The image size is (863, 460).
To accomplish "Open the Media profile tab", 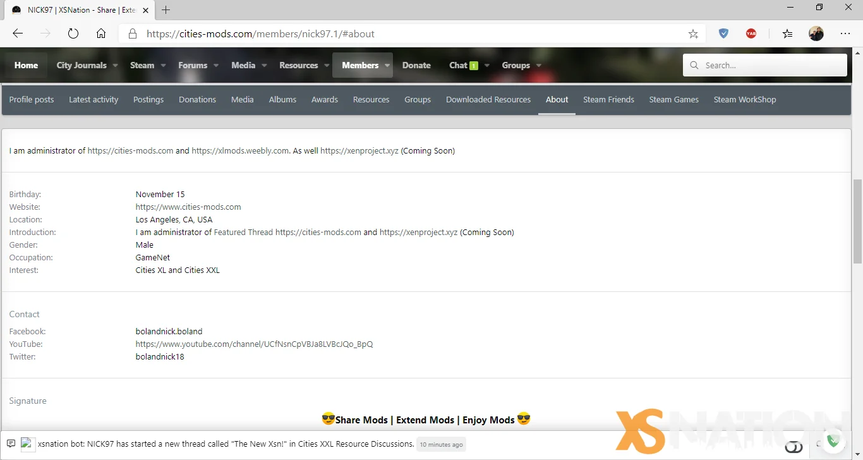I will tap(242, 99).
